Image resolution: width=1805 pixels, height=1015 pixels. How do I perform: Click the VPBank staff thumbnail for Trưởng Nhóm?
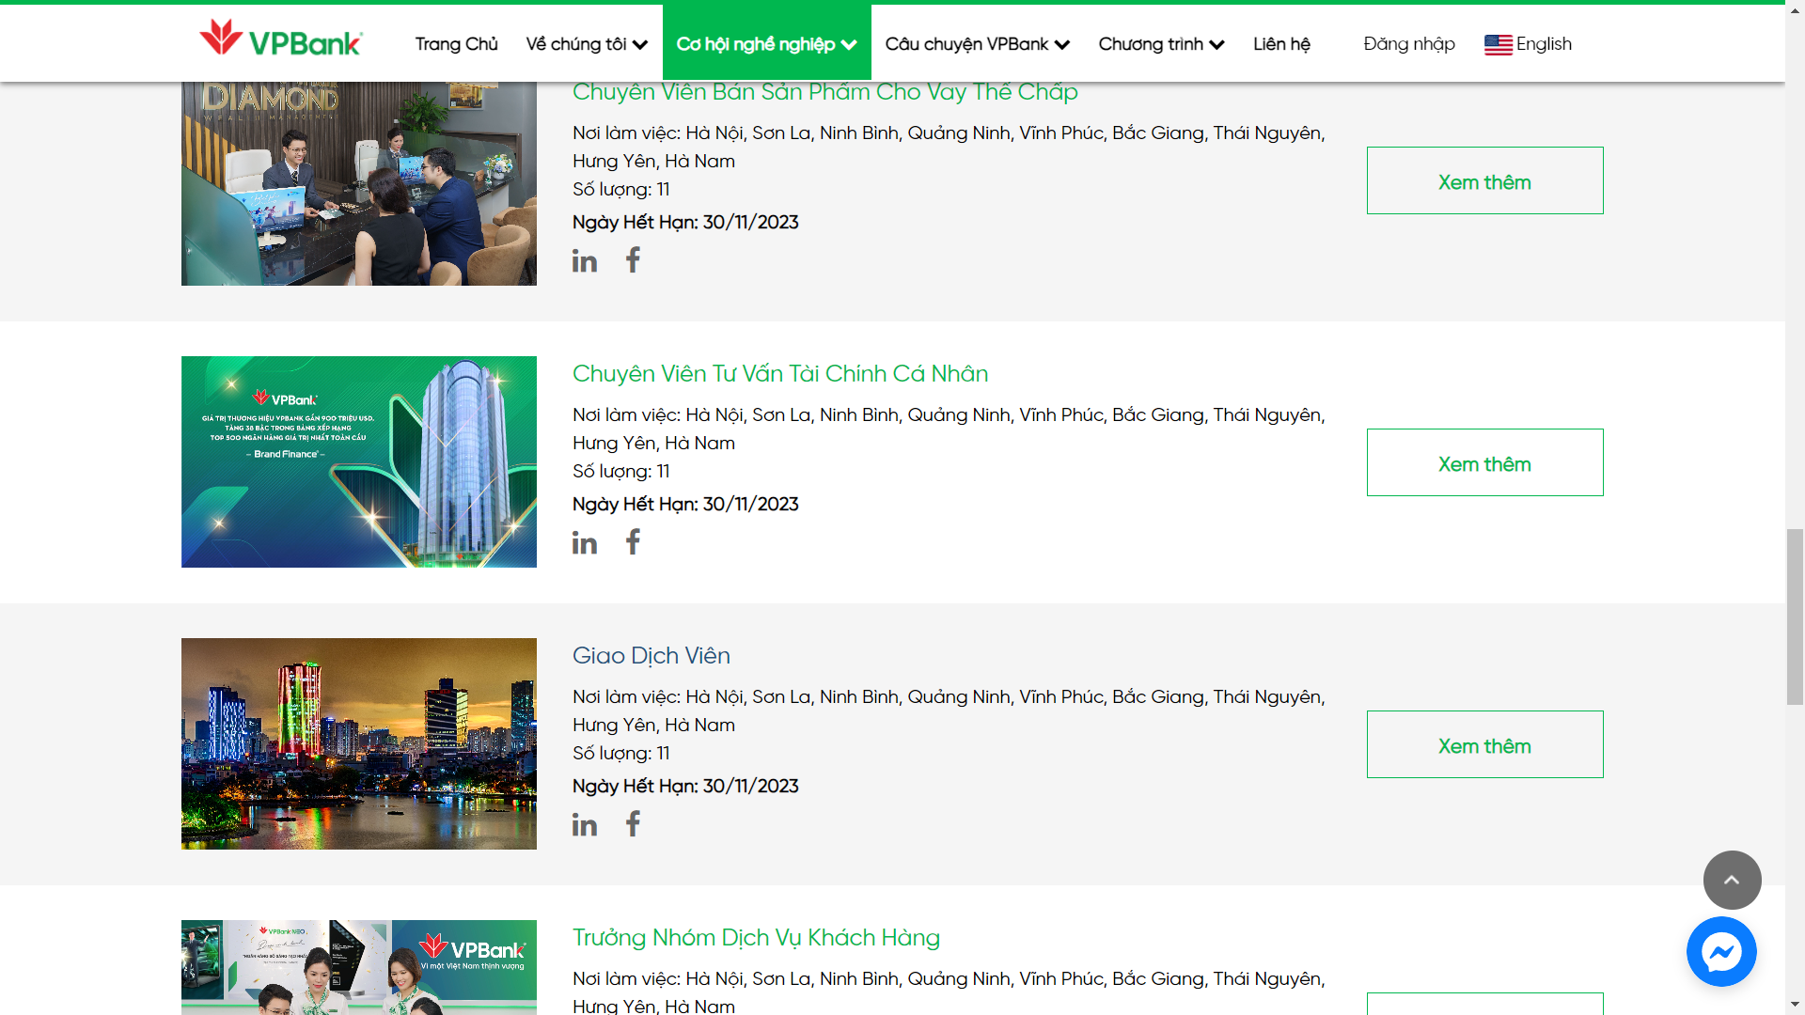359,967
